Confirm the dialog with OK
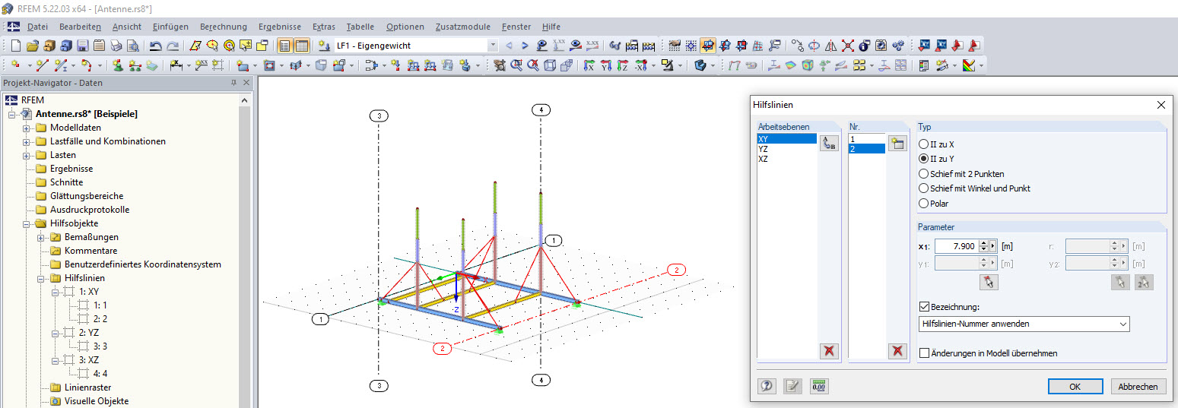The width and height of the screenshot is (1178, 408). (x=1075, y=386)
